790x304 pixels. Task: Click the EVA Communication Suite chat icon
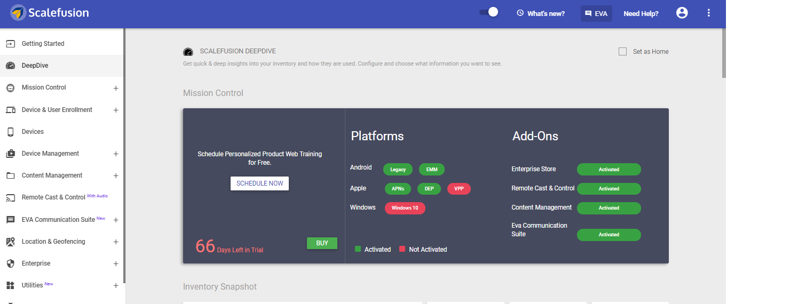click(10, 220)
